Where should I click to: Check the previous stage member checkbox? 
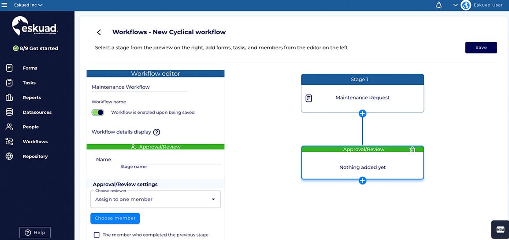(97, 235)
